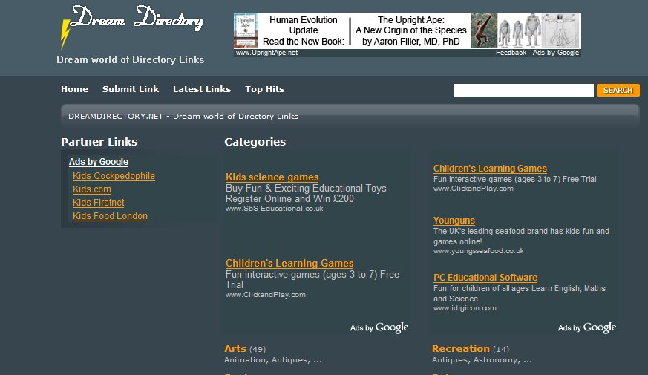Click inside the search text field

[523, 90]
